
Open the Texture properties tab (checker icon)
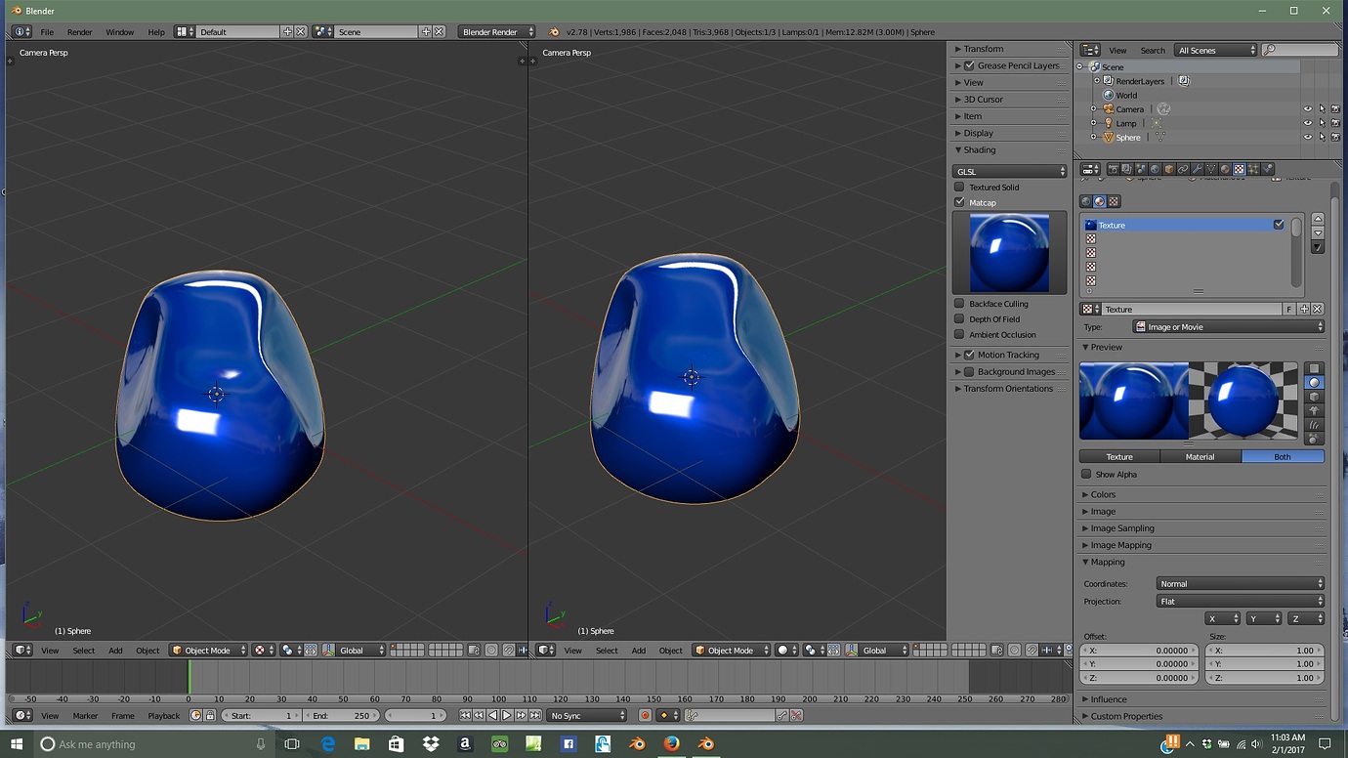coord(1239,169)
